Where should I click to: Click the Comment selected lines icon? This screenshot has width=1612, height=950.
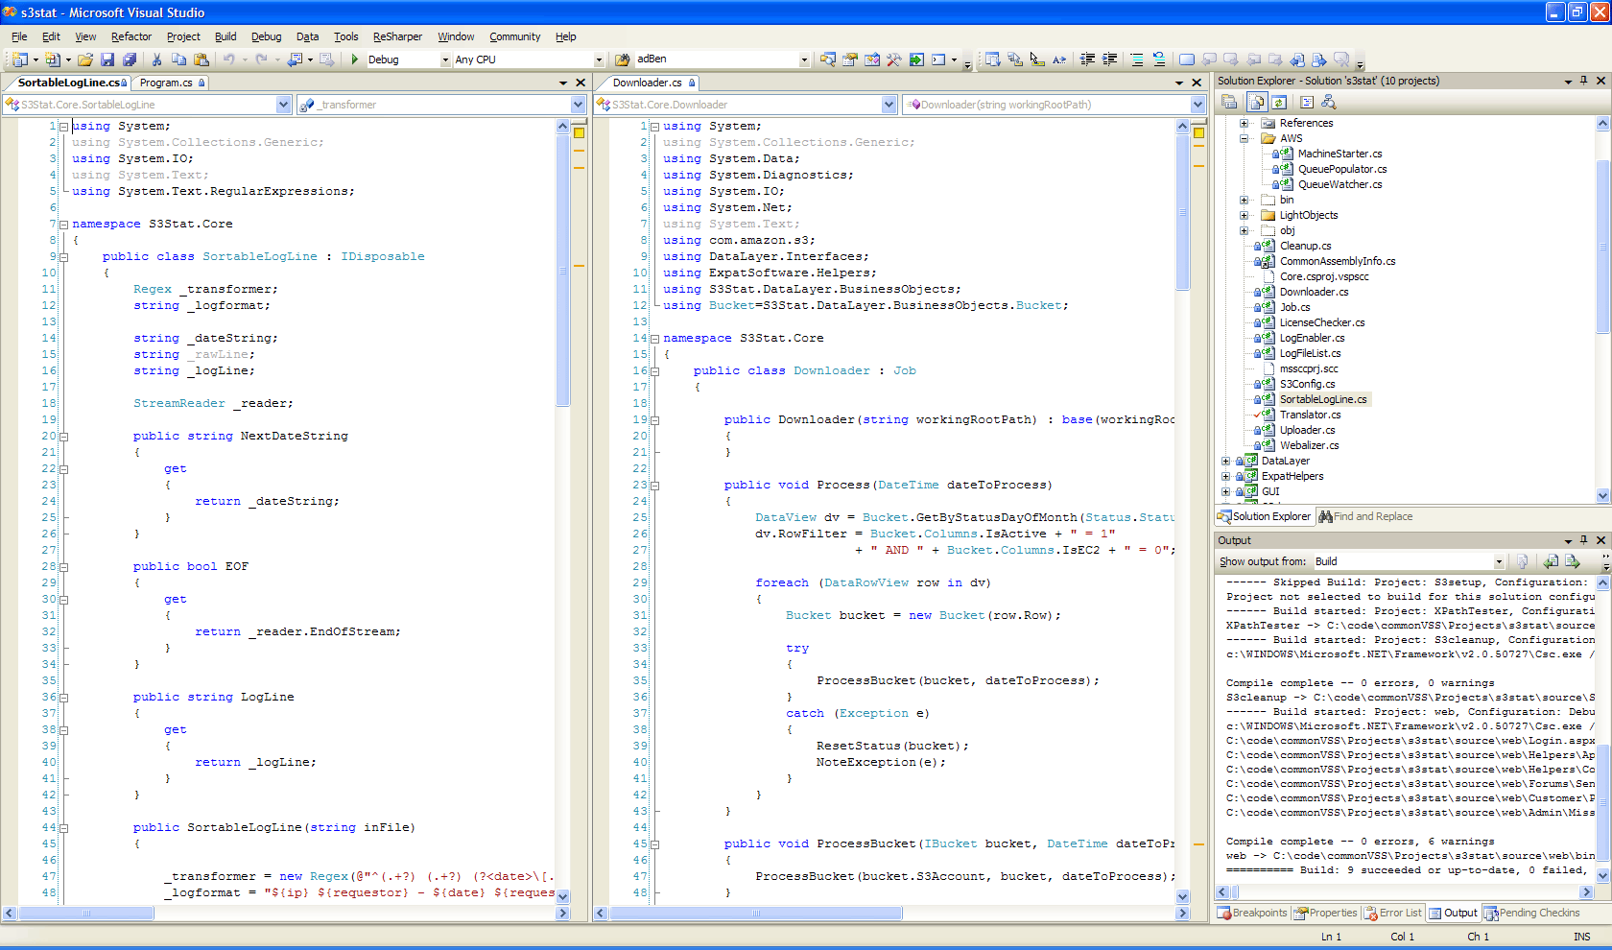pos(1137,59)
